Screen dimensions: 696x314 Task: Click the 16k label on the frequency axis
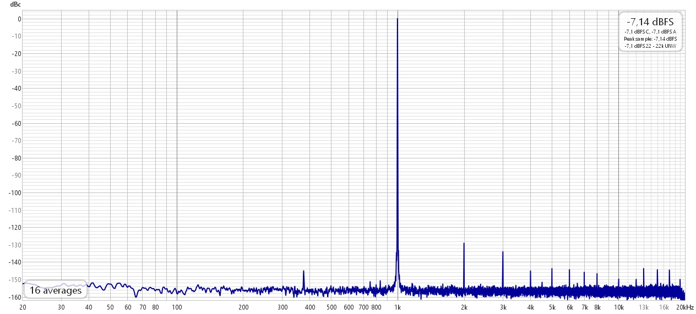[x=664, y=307]
